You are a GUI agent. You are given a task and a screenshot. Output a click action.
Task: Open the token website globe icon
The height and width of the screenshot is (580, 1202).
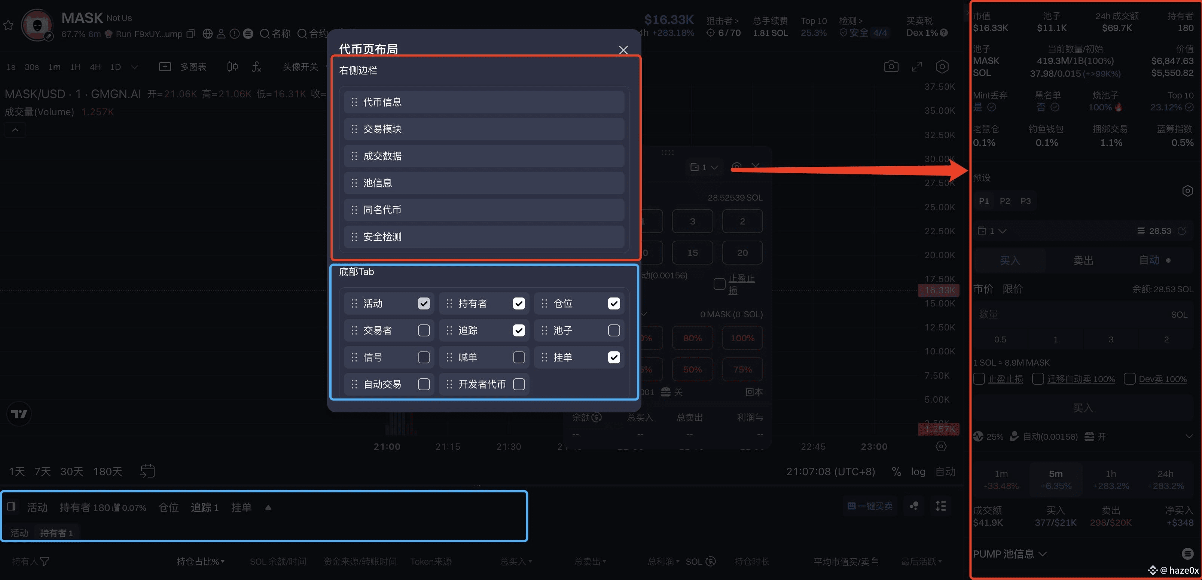[208, 34]
